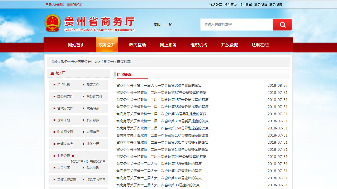Screen dimensions: 337x189
Task: Type in the keyword search field
Action: pos(237,25)
